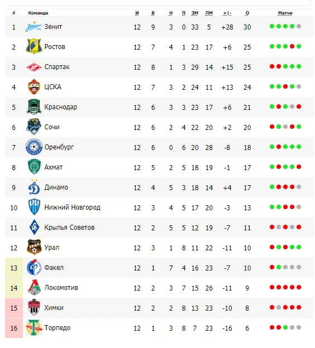Sort by the ЗМ goals scored header
This screenshot has height=348, width=315.
click(x=195, y=13)
